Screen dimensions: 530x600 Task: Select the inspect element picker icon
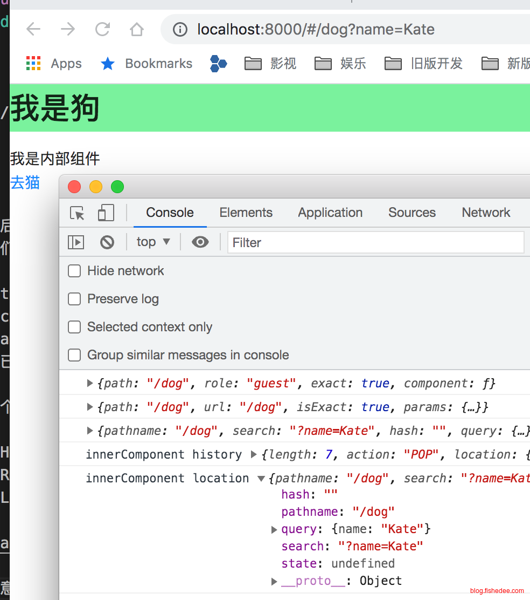click(78, 213)
